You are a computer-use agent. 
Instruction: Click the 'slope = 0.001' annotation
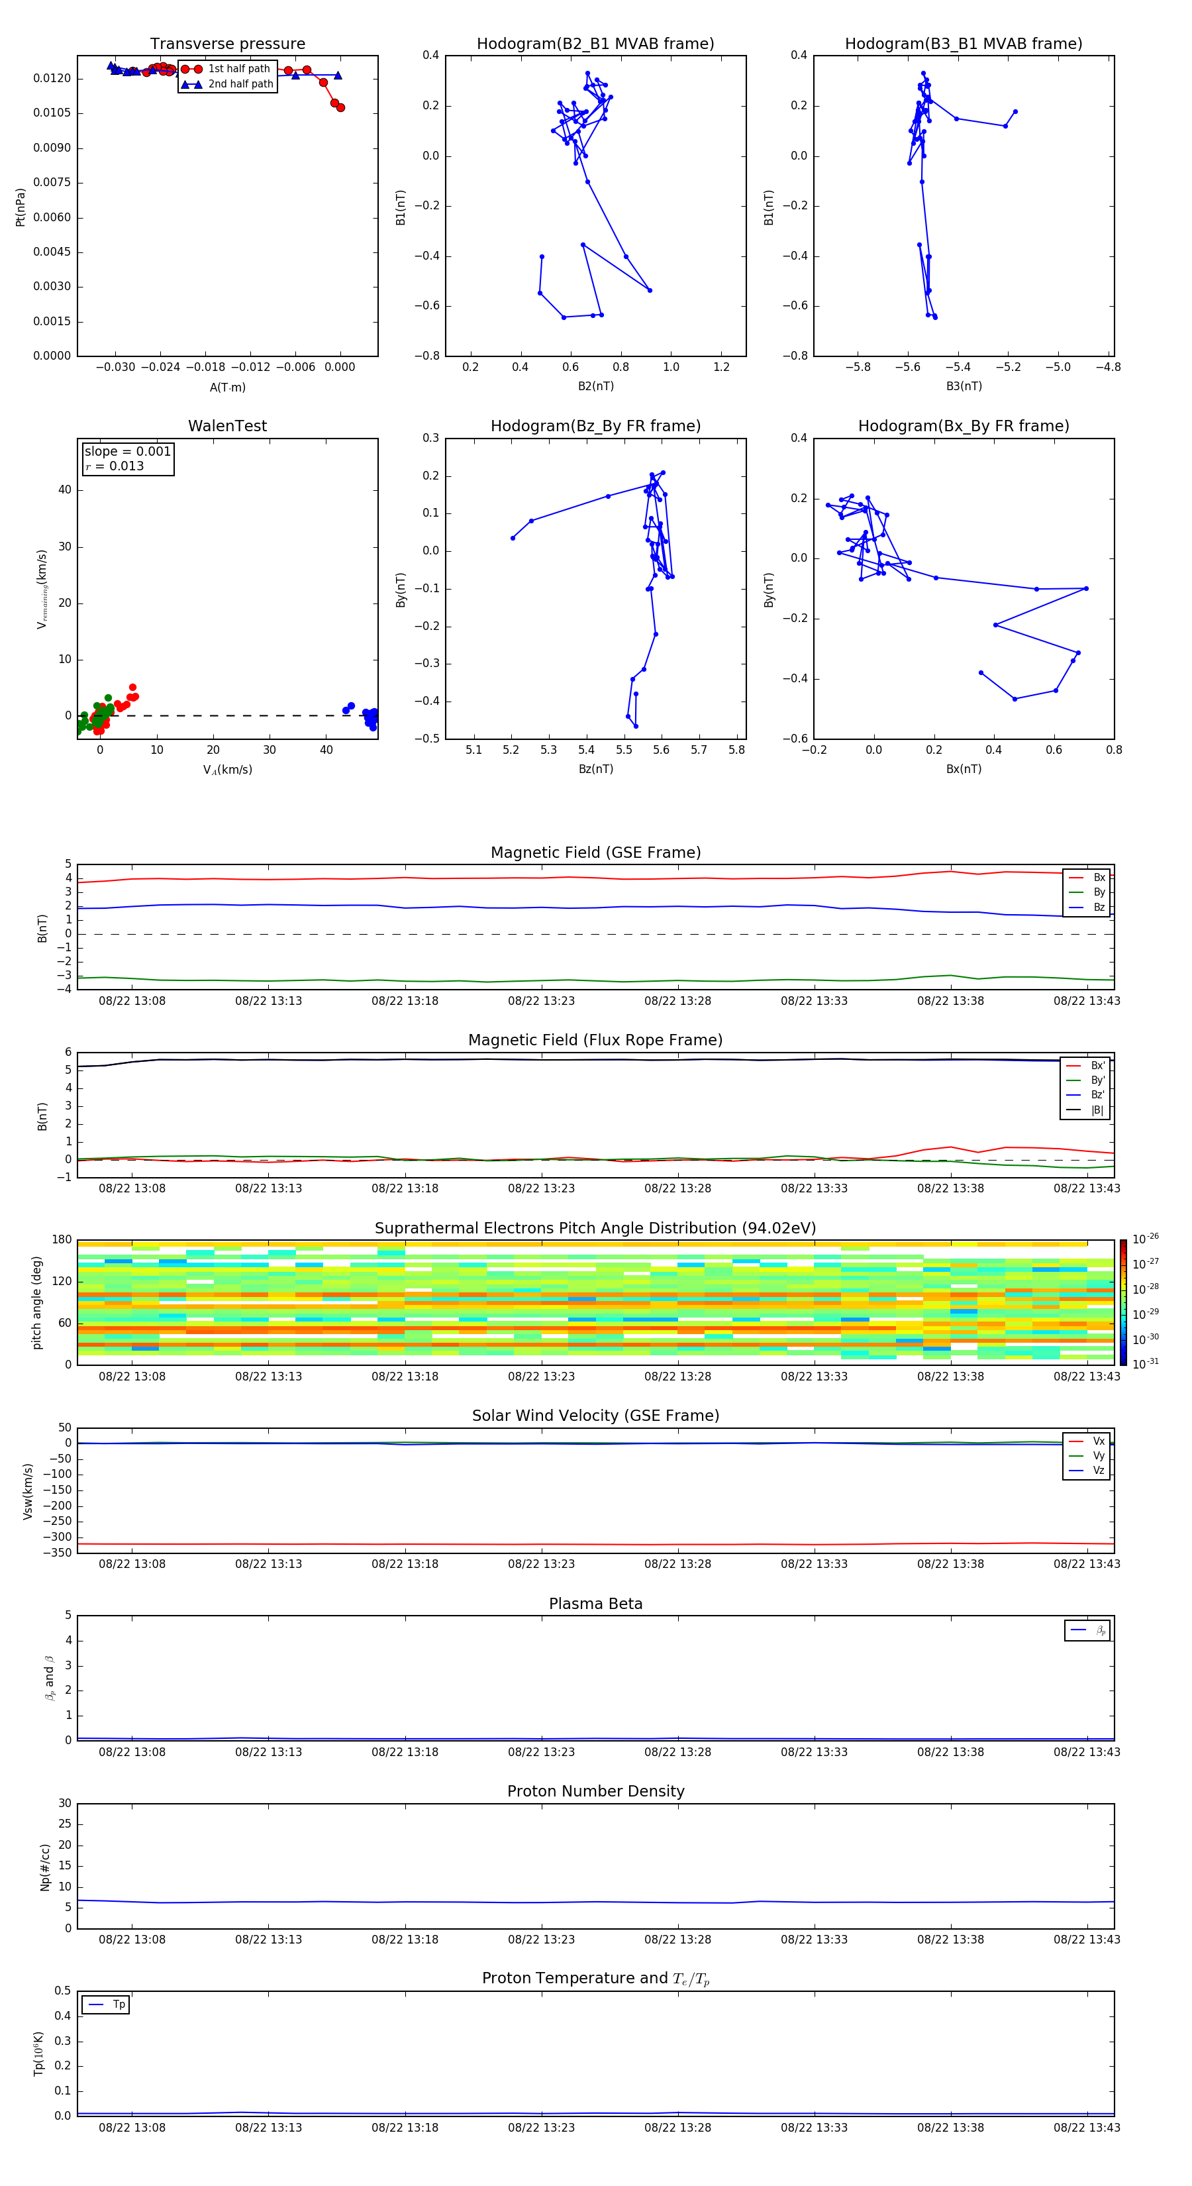[x=127, y=452]
